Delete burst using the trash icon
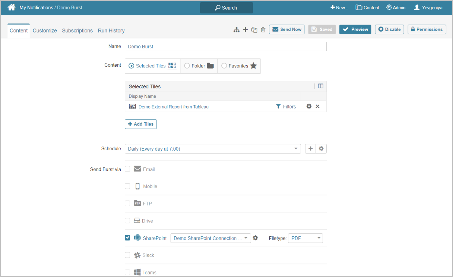453x277 pixels. coord(263,30)
